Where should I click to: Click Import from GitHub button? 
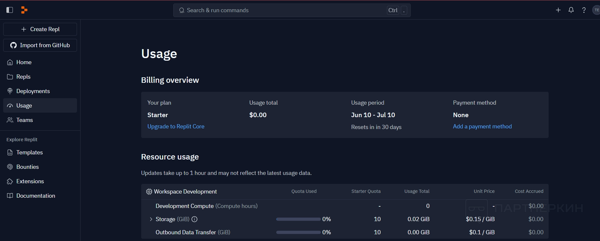(40, 45)
